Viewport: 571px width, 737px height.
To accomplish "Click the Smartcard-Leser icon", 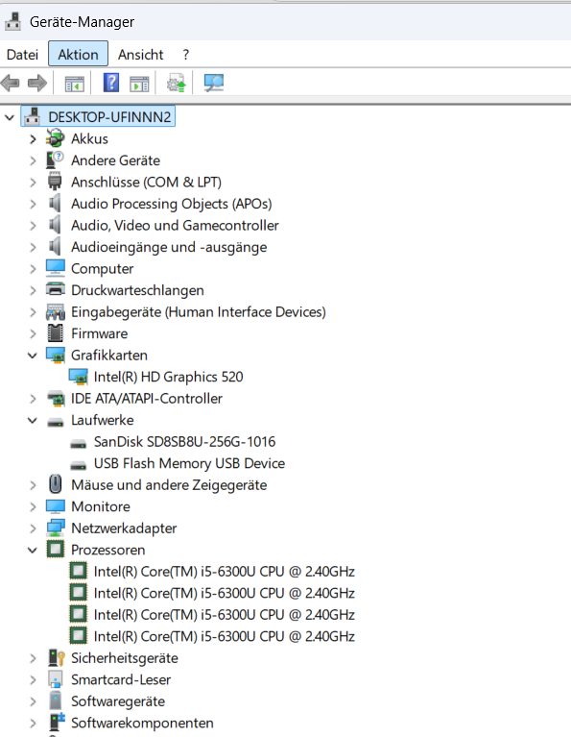I will coord(56,679).
